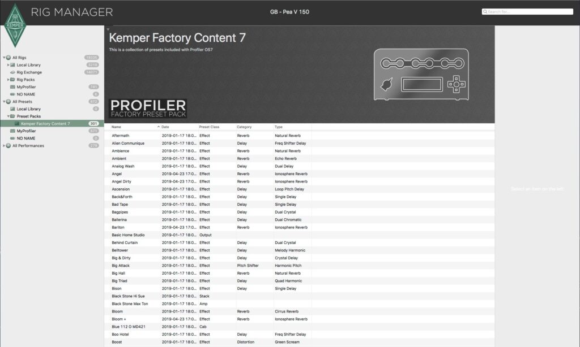Pick the Boo Hotel preset
Viewport: 580px width, 347px height.
tap(299, 335)
